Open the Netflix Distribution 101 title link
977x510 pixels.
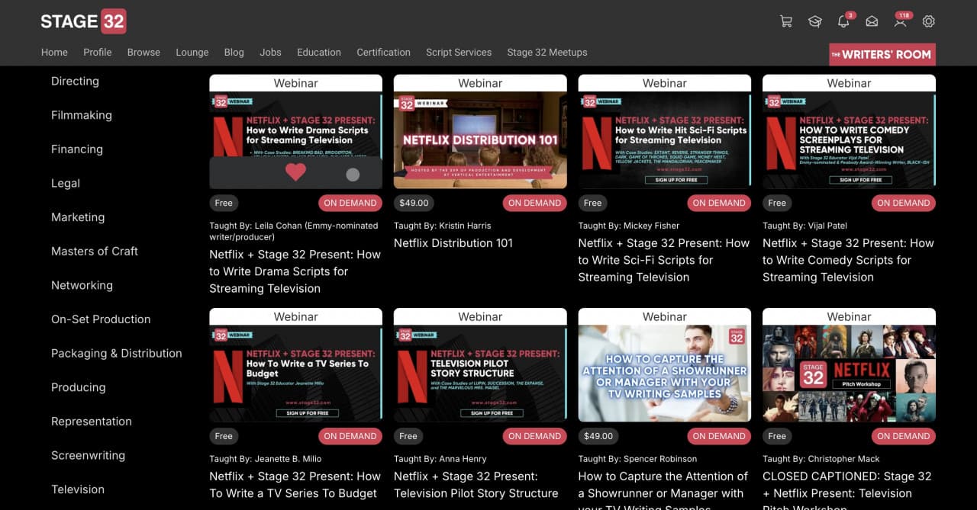(x=453, y=243)
